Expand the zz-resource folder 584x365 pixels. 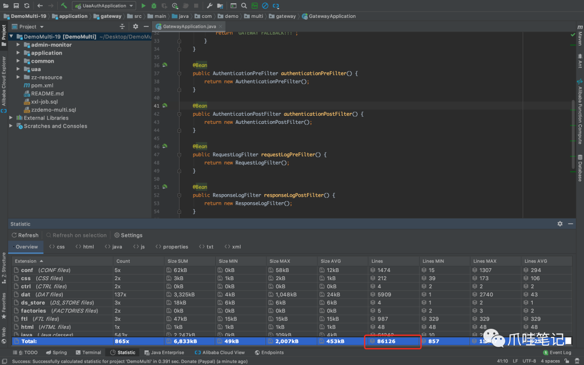18,77
